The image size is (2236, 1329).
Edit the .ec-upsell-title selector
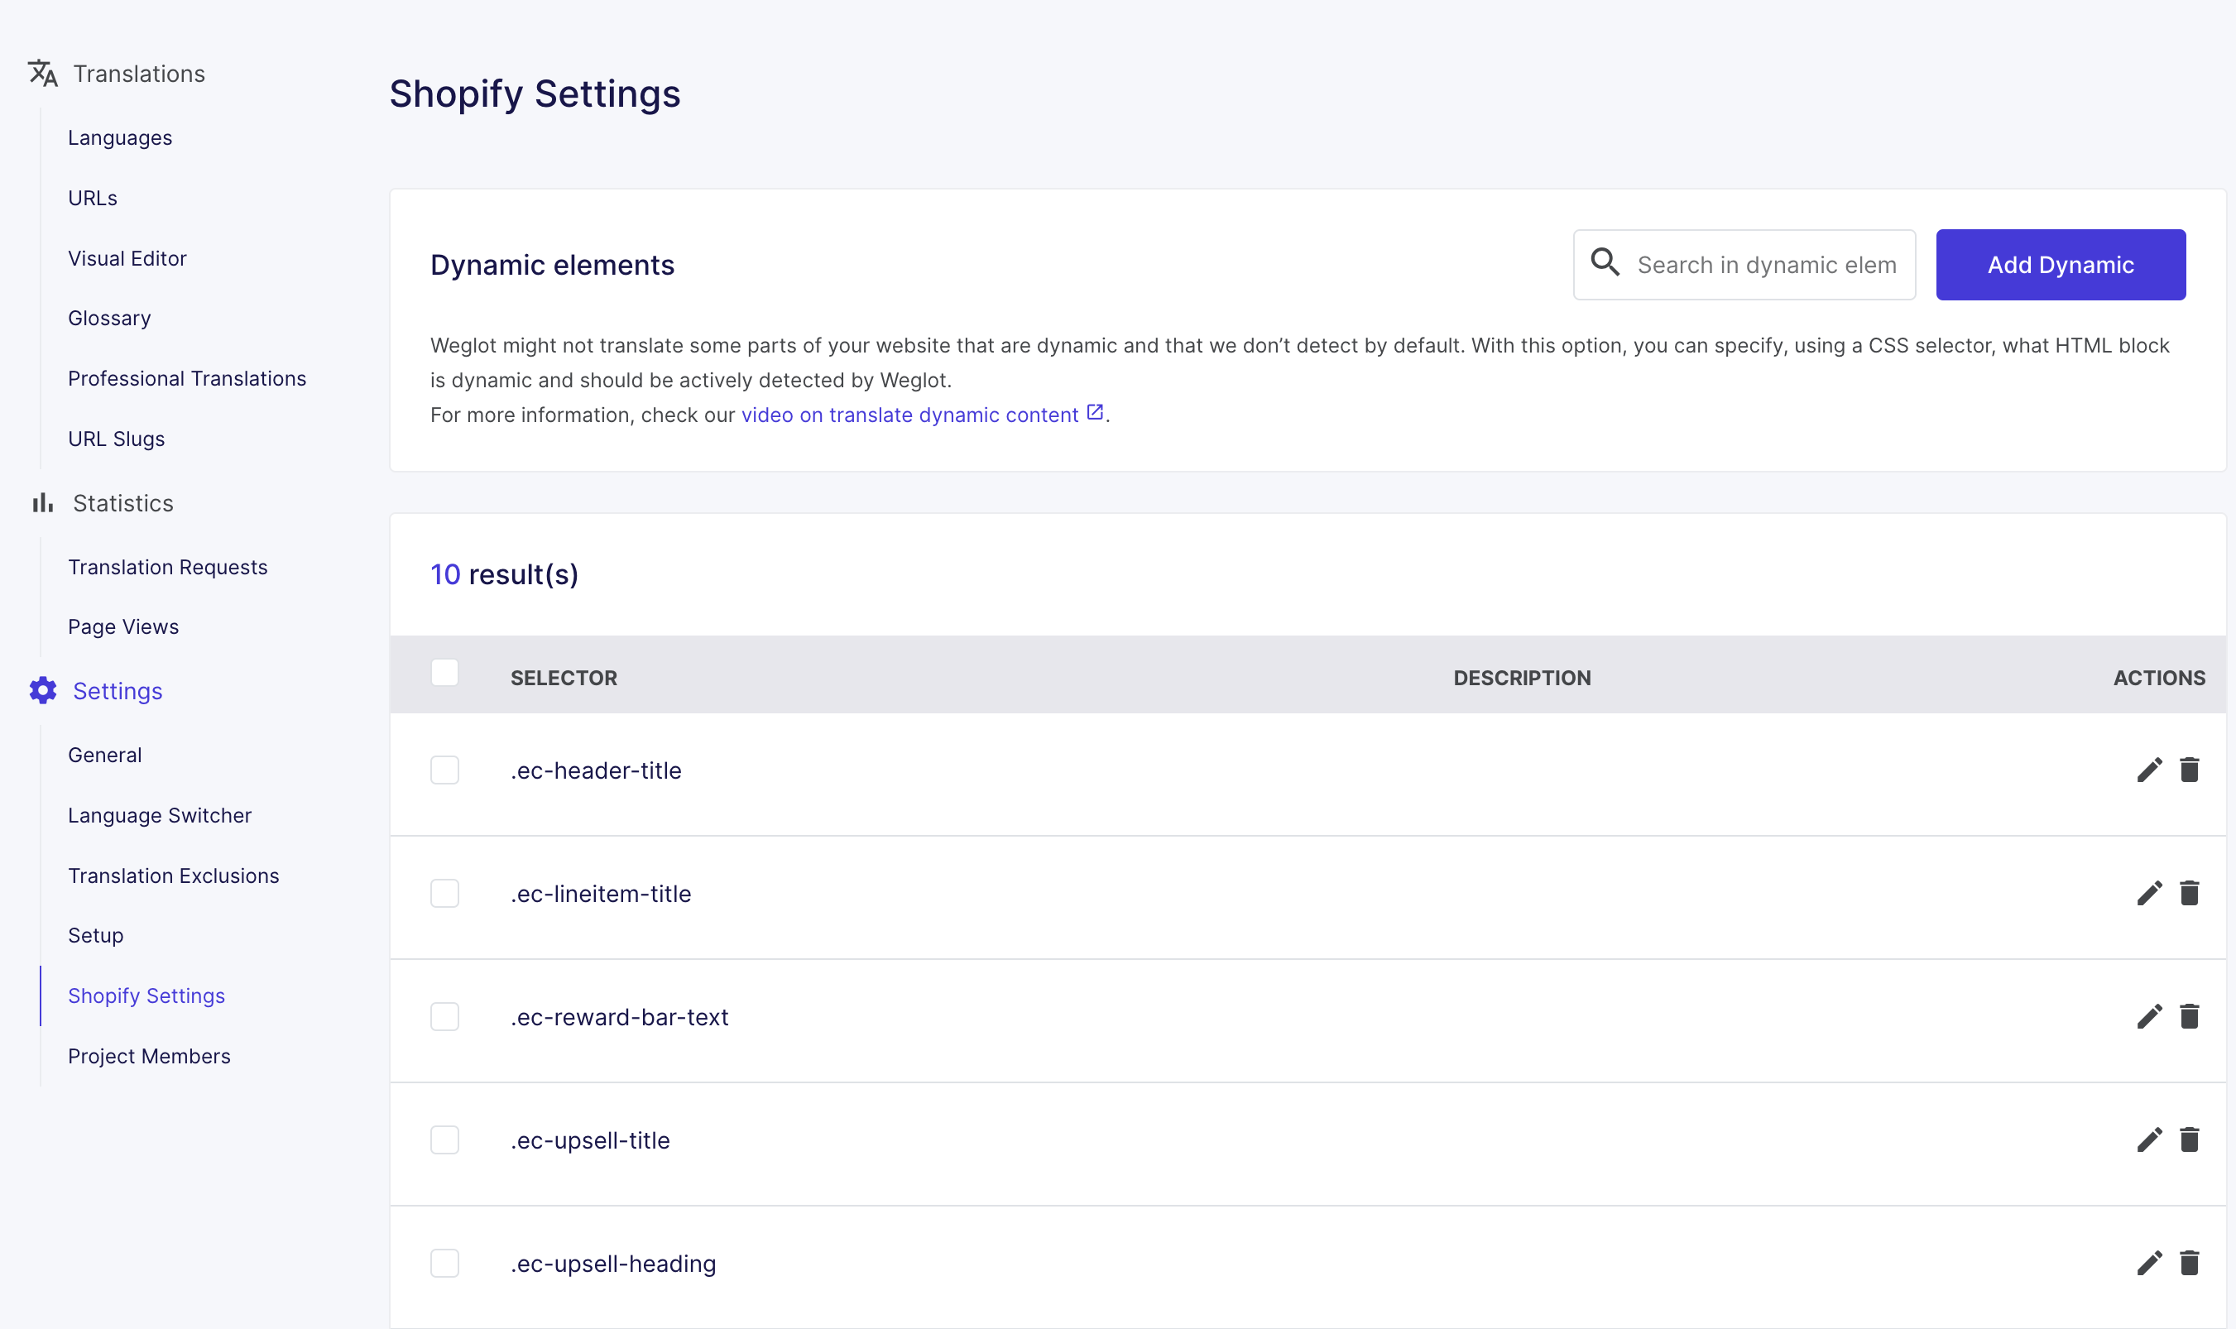2149,1140
